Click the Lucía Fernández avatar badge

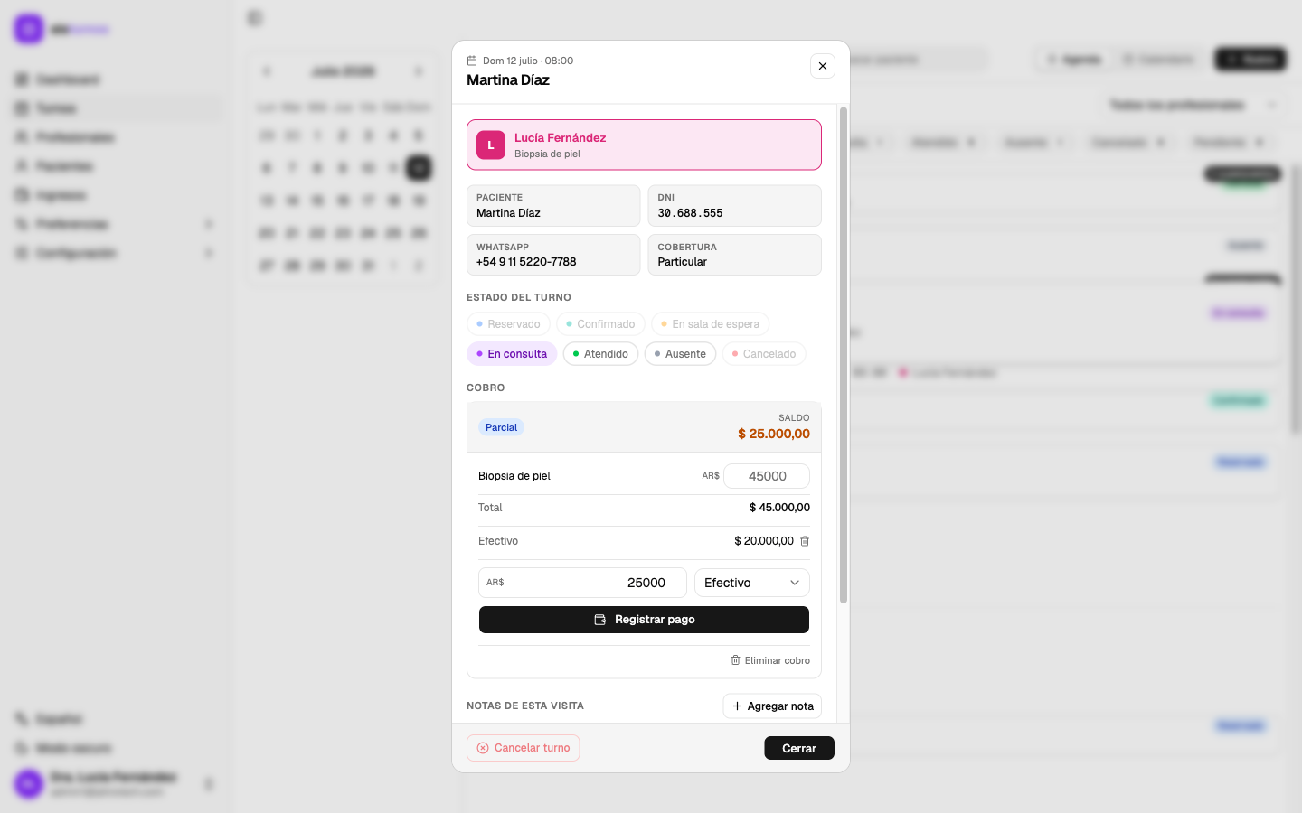coord(491,145)
